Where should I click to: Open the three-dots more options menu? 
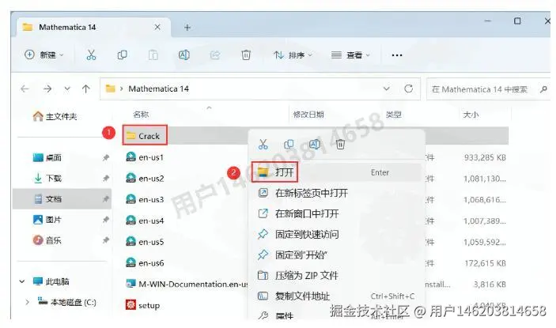397,55
